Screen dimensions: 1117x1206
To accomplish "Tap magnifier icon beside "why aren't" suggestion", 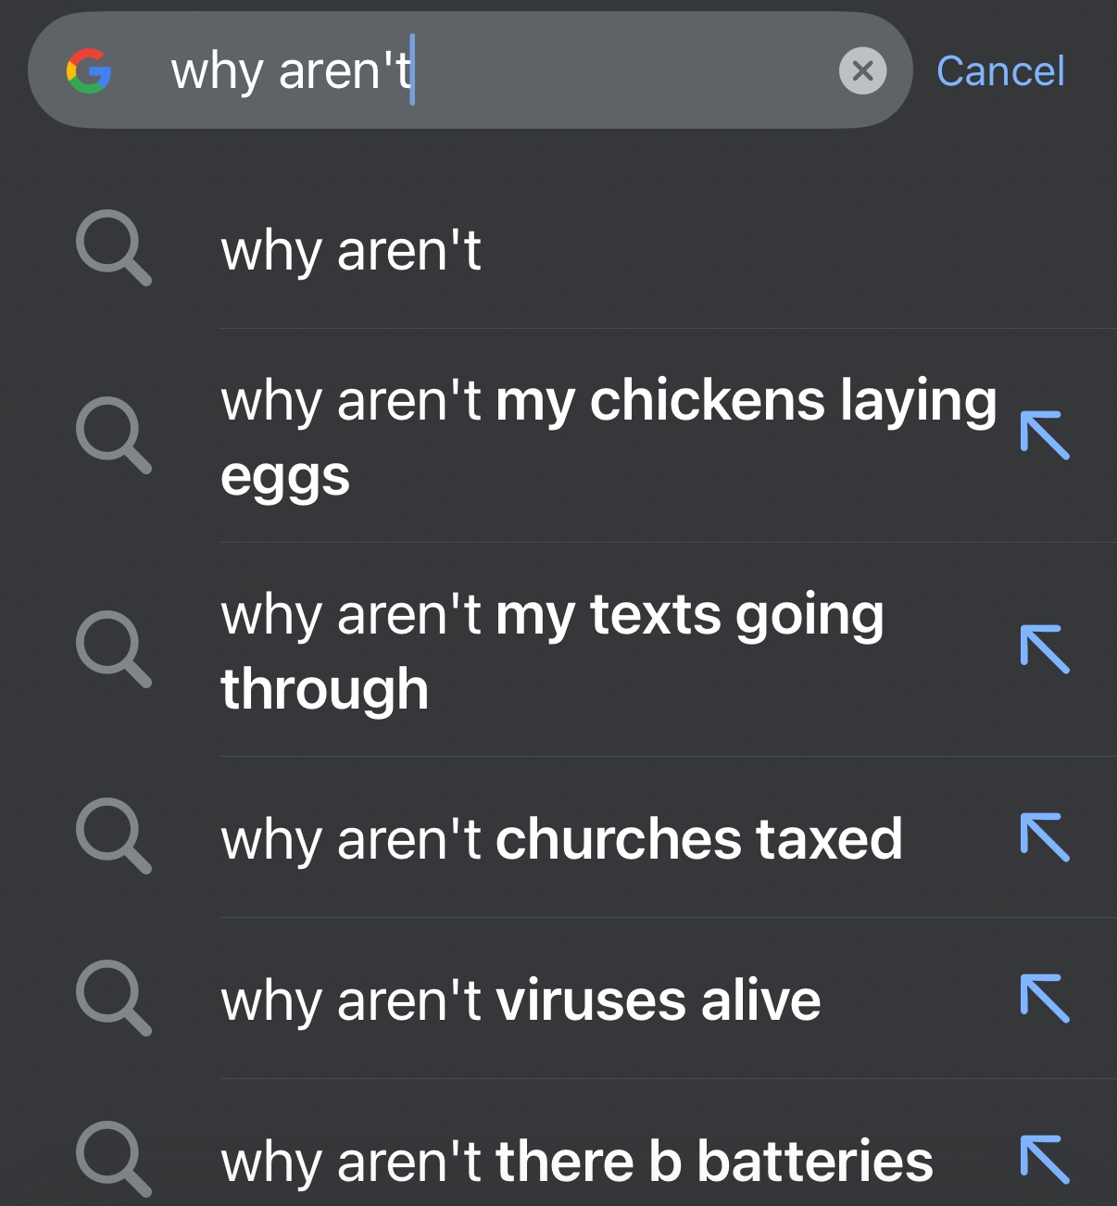I will [113, 249].
